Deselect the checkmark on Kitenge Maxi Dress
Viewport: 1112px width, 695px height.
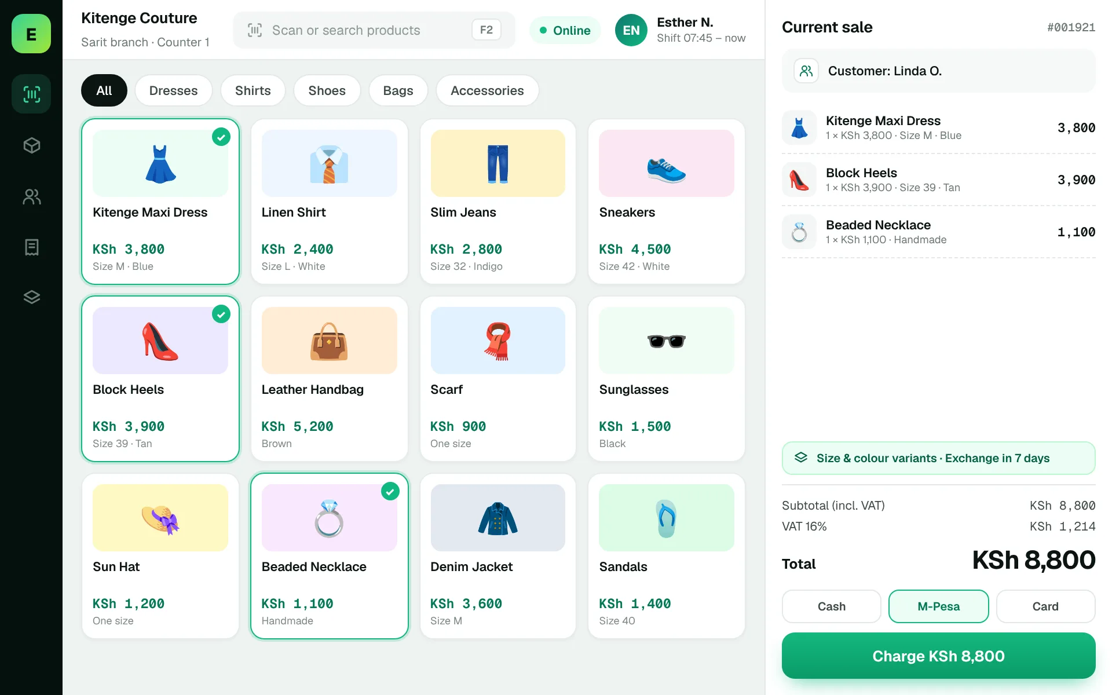pos(221,137)
